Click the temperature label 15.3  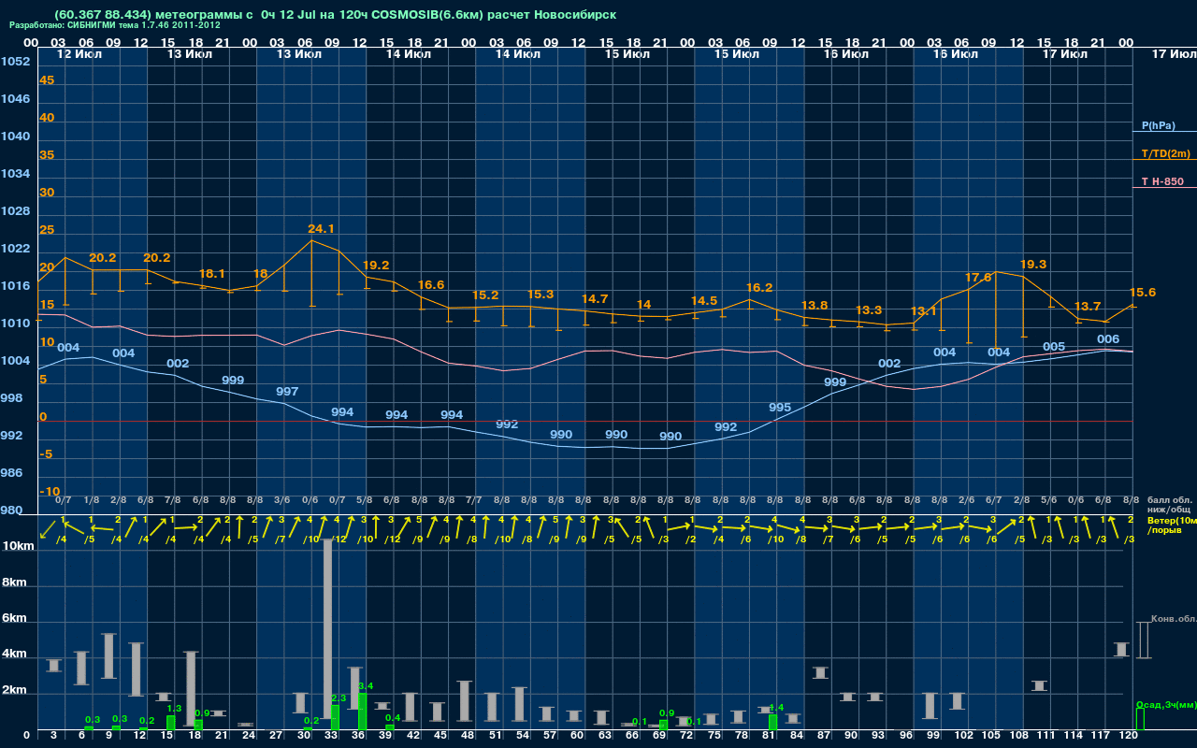point(541,295)
